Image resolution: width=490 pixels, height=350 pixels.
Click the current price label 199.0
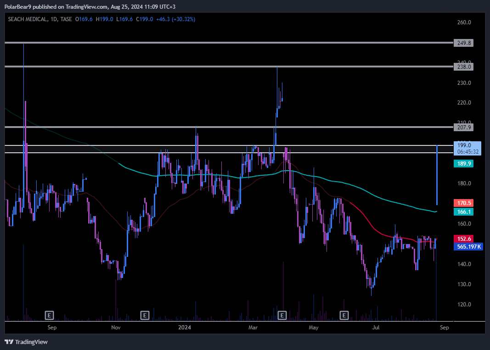[464, 145]
